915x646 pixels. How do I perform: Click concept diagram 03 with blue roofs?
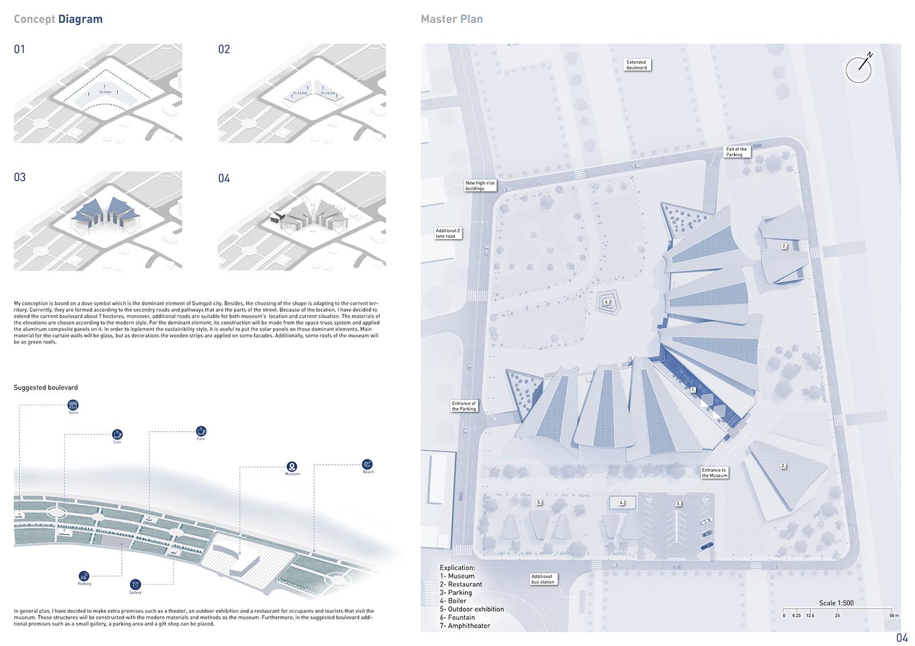pyautogui.click(x=98, y=221)
